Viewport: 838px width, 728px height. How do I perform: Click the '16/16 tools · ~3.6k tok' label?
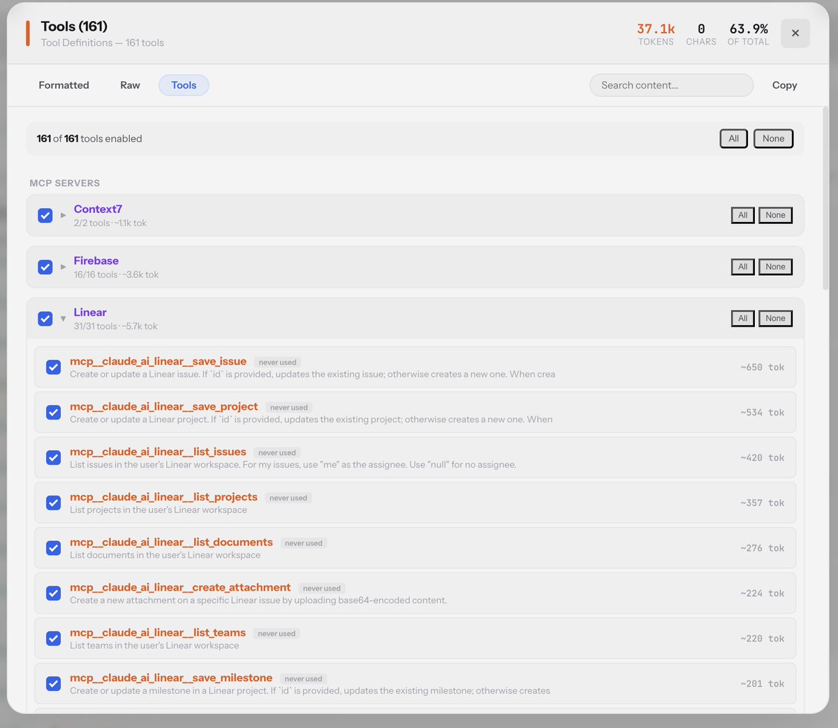tap(116, 274)
